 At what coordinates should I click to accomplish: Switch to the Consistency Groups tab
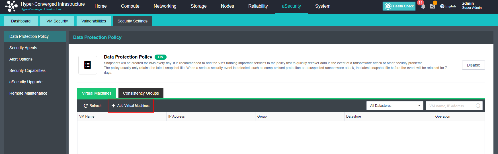pyautogui.click(x=141, y=93)
